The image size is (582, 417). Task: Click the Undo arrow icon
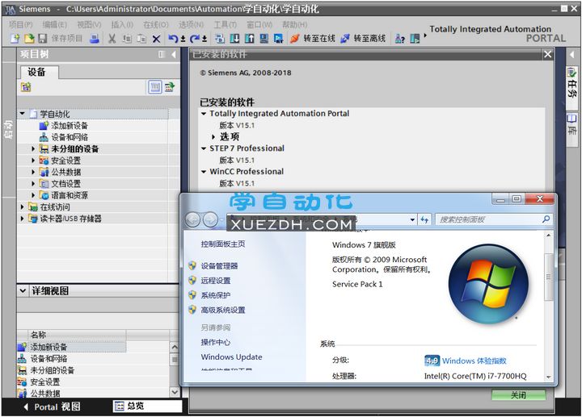(173, 38)
